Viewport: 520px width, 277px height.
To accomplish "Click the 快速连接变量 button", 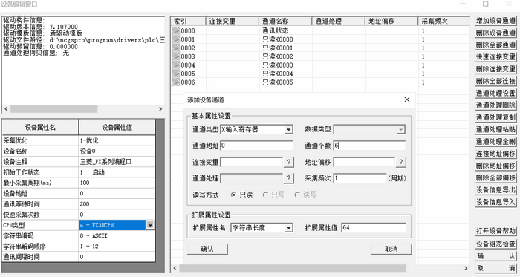I will tap(495, 57).
